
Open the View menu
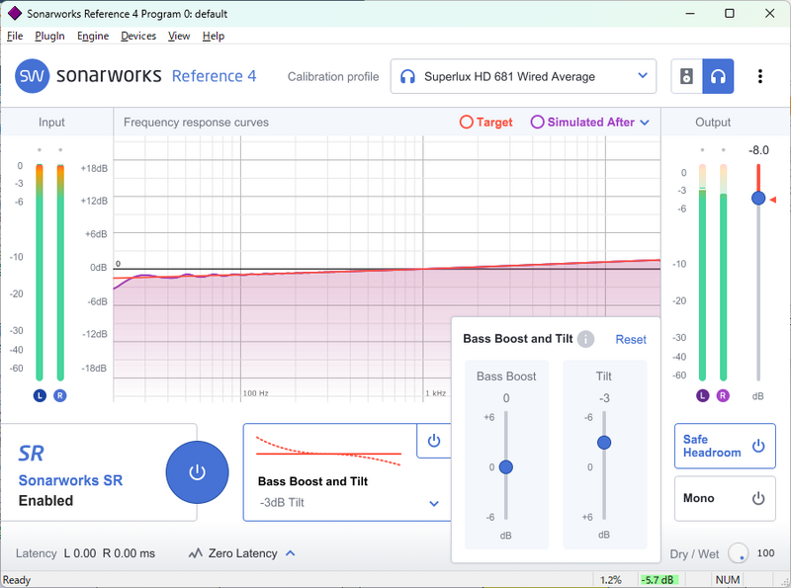coord(179,36)
